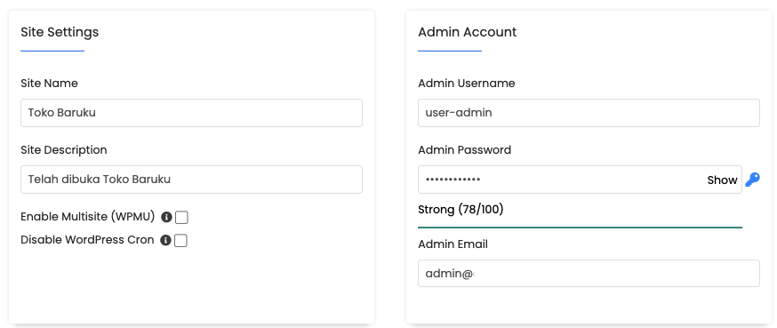Image resolution: width=777 pixels, height=328 pixels.
Task: Click the Admin Account heading
Action: (468, 32)
